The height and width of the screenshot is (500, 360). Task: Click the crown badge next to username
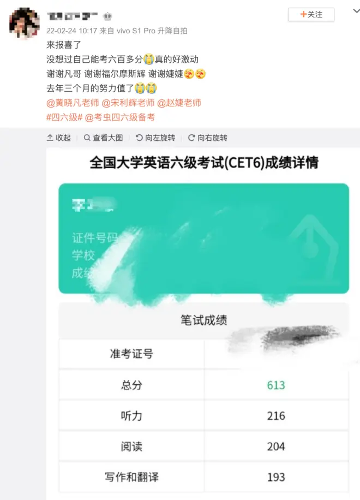coord(107,16)
